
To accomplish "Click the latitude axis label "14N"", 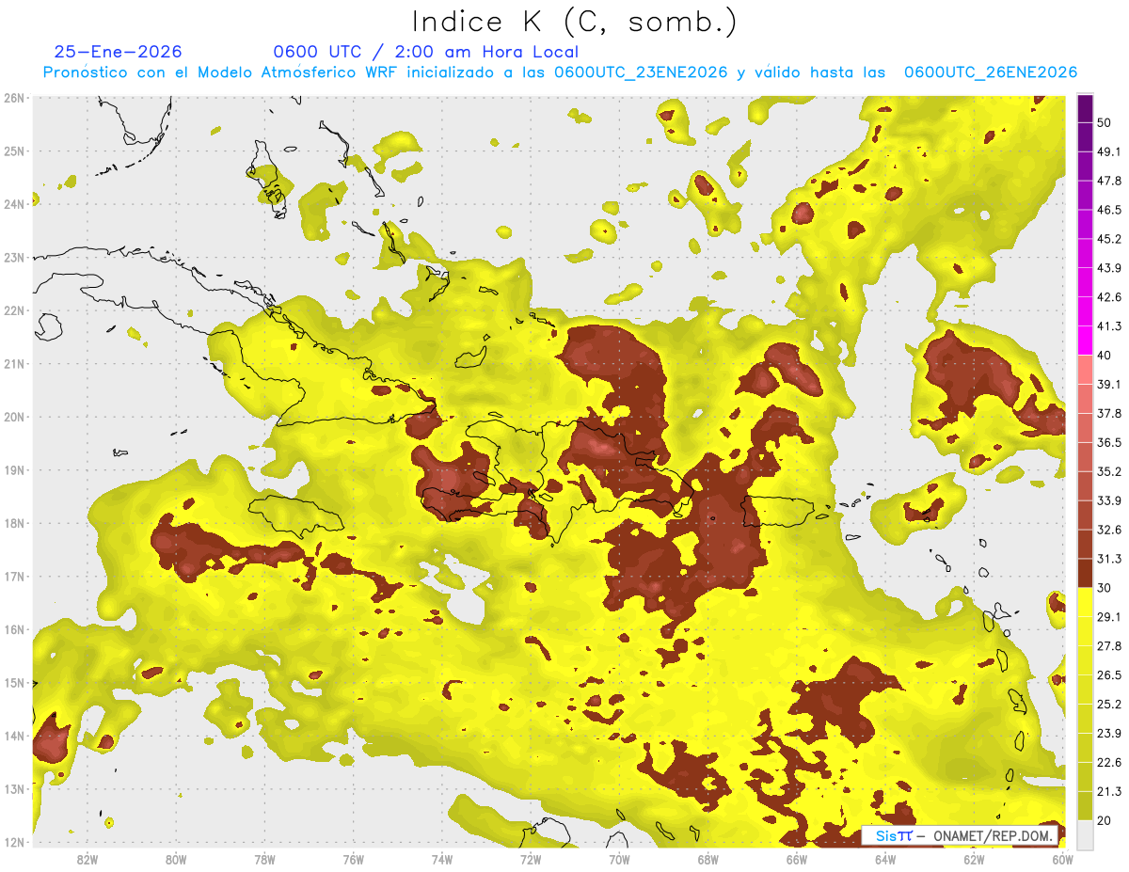I will pyautogui.click(x=14, y=736).
